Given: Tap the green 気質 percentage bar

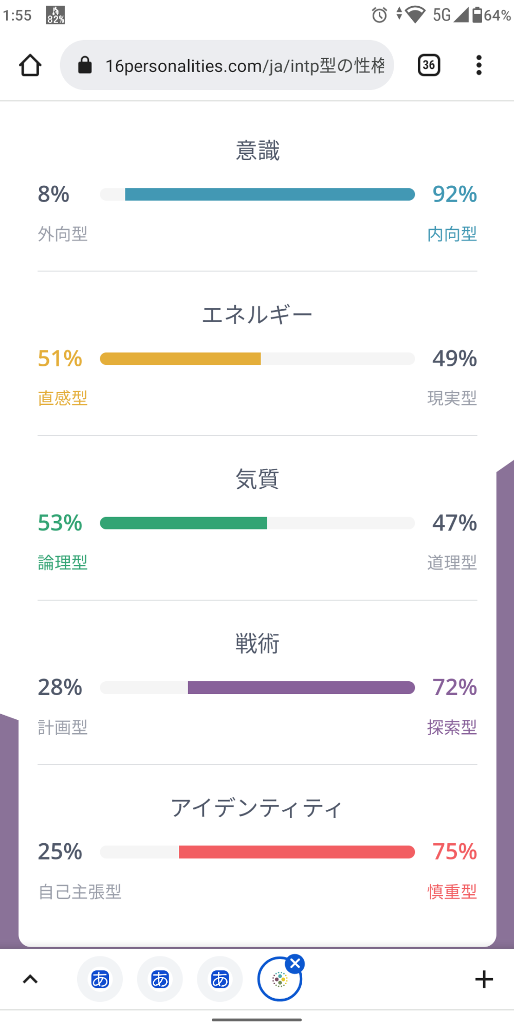Looking at the screenshot, I should pyautogui.click(x=183, y=523).
